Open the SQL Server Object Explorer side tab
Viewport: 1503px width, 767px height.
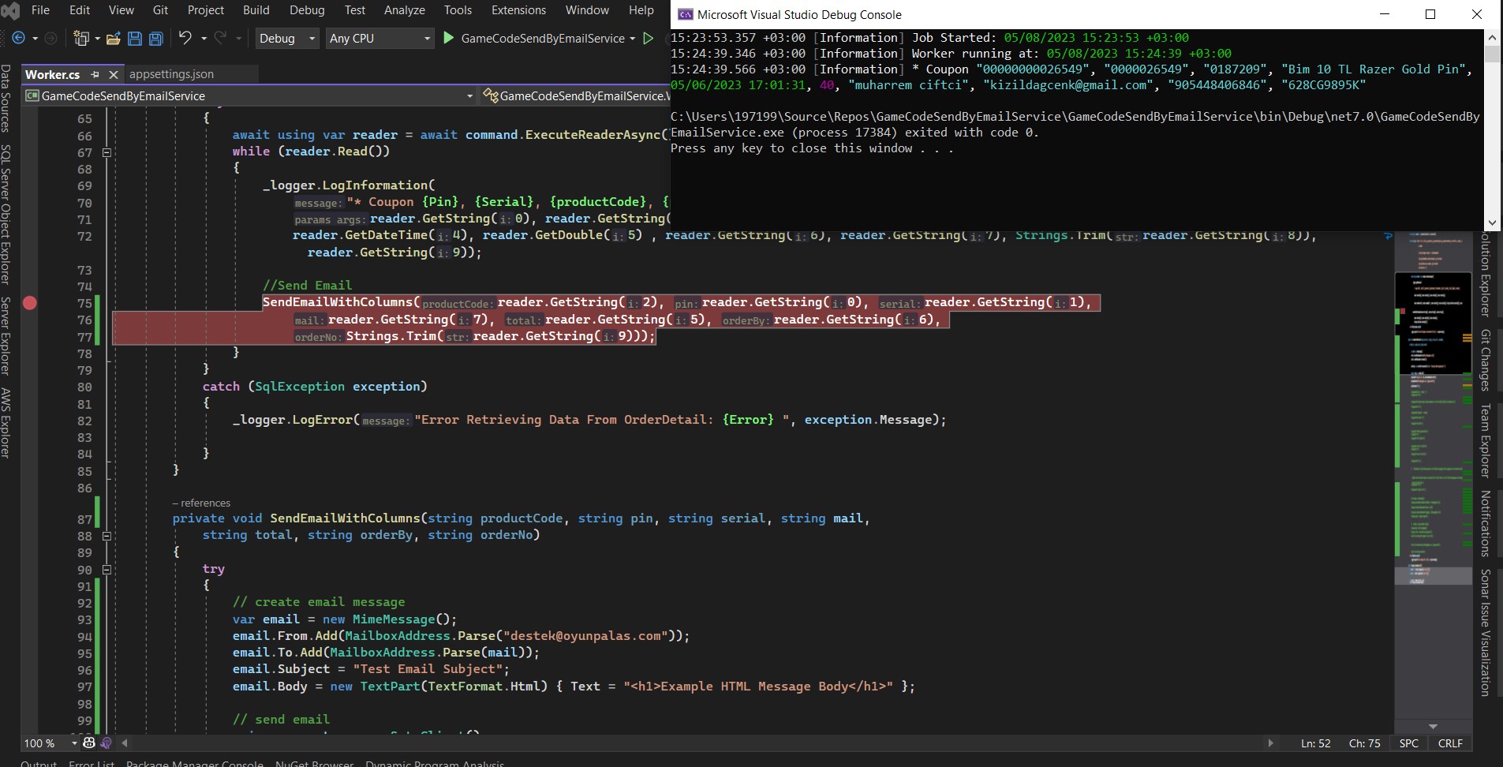pyautogui.click(x=6, y=214)
